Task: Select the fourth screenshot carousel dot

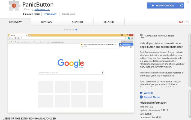Action: (x=73, y=29)
